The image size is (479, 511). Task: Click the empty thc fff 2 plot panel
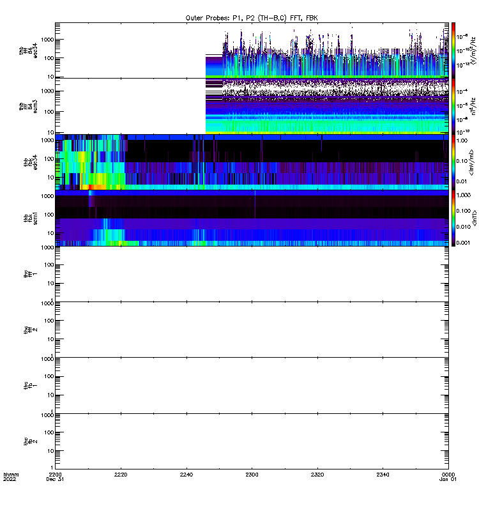(252, 330)
